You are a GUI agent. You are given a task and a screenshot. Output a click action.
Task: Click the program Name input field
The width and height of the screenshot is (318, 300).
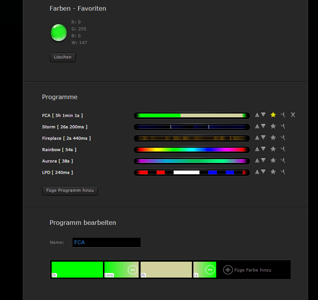point(106,242)
